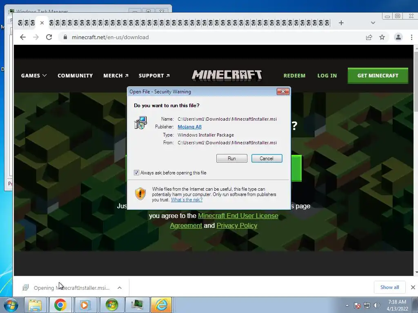Open Windows Media Player from taskbar
The image size is (418, 313).
(x=86, y=305)
